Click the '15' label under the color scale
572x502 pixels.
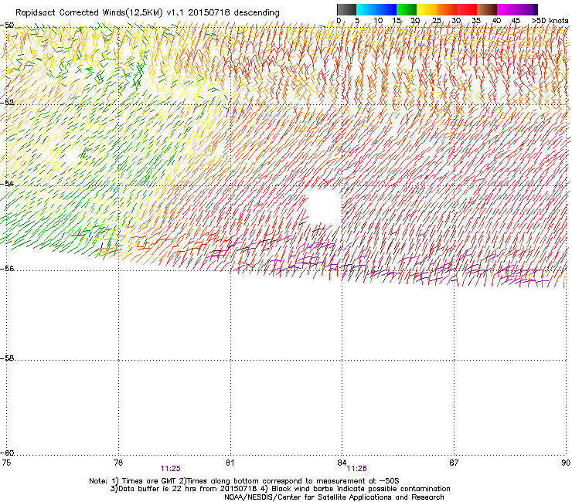pos(397,21)
